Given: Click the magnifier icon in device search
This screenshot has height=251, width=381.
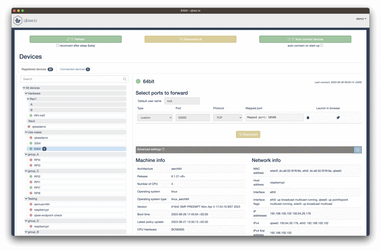Looking at the screenshot, I should coord(125,79).
